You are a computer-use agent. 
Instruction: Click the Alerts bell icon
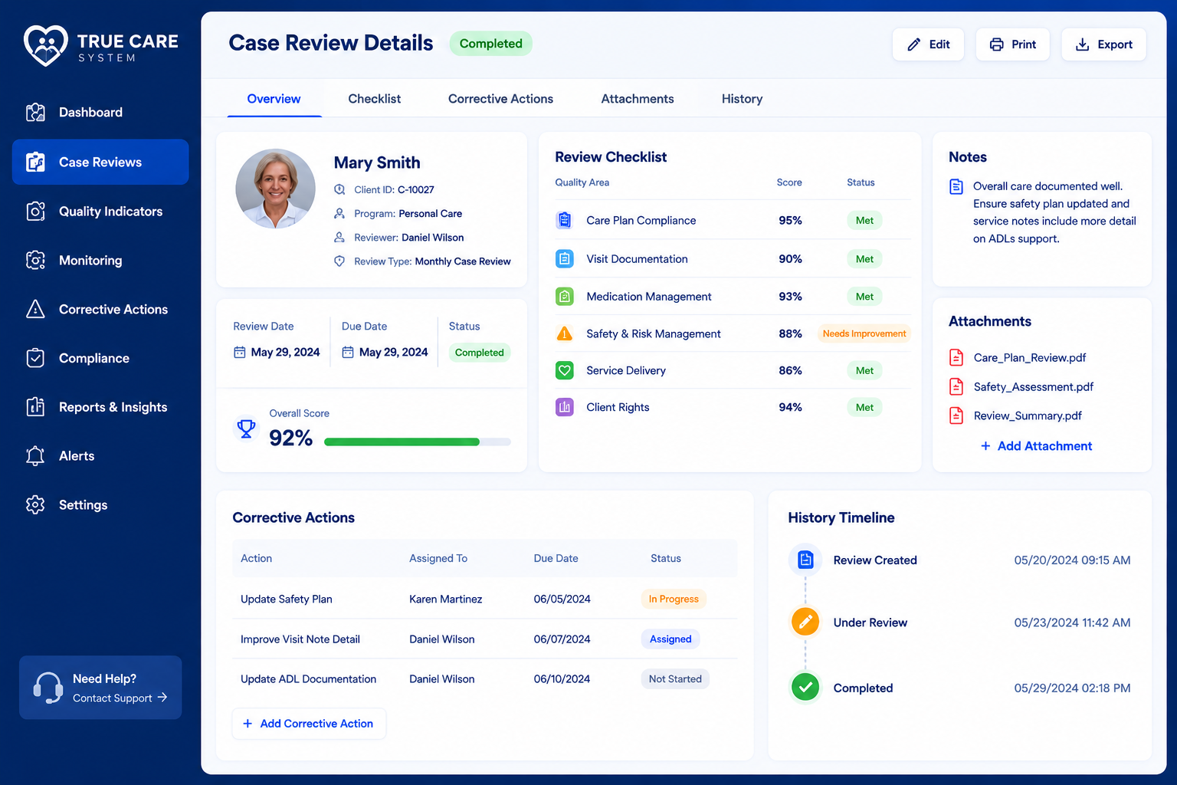(x=35, y=456)
